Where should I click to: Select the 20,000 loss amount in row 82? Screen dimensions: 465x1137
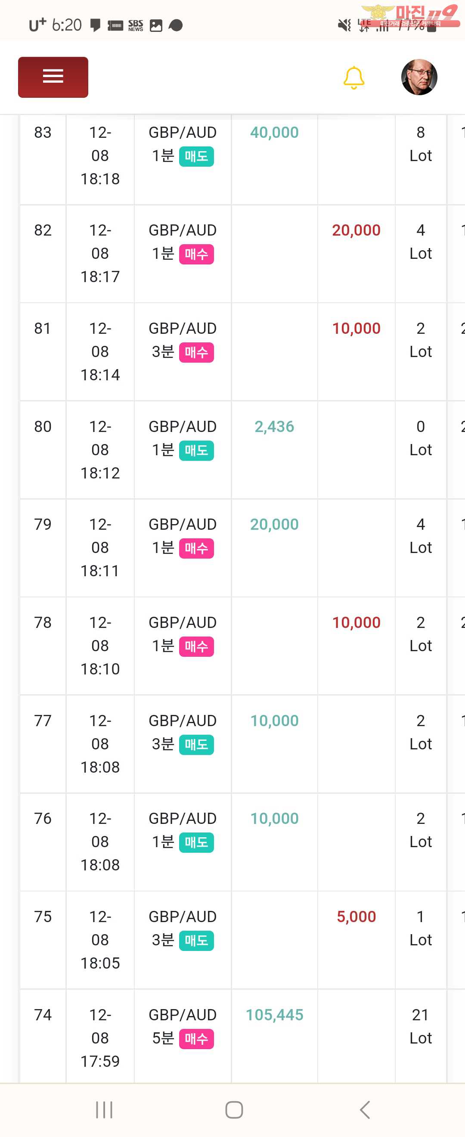(x=356, y=230)
